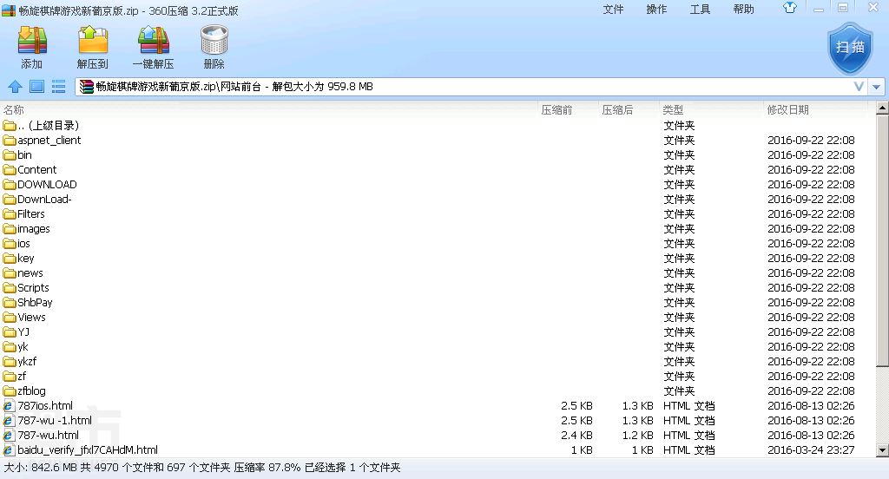
Task: Select the Content folder icon
Action: (x=9, y=169)
